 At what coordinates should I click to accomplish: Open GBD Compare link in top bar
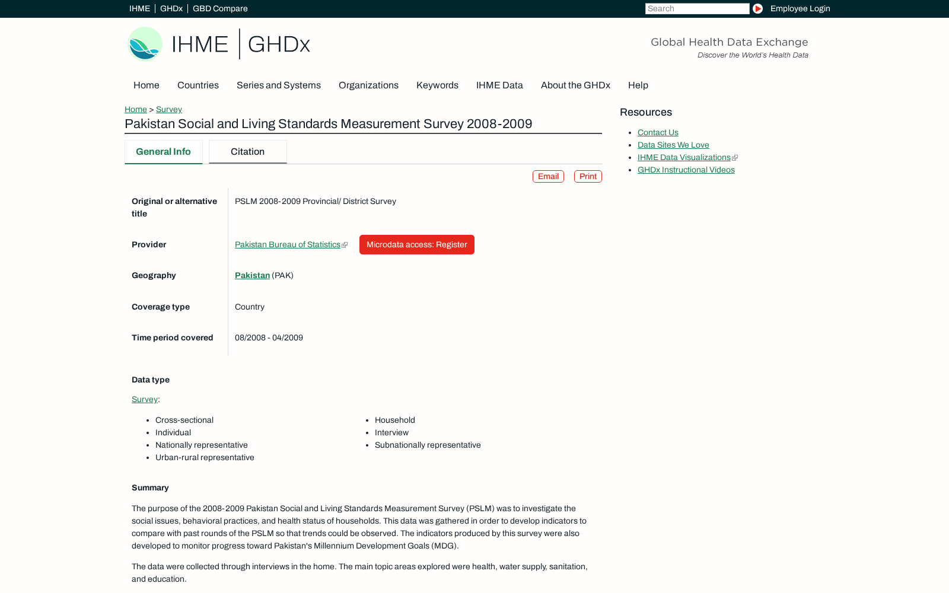(x=220, y=8)
